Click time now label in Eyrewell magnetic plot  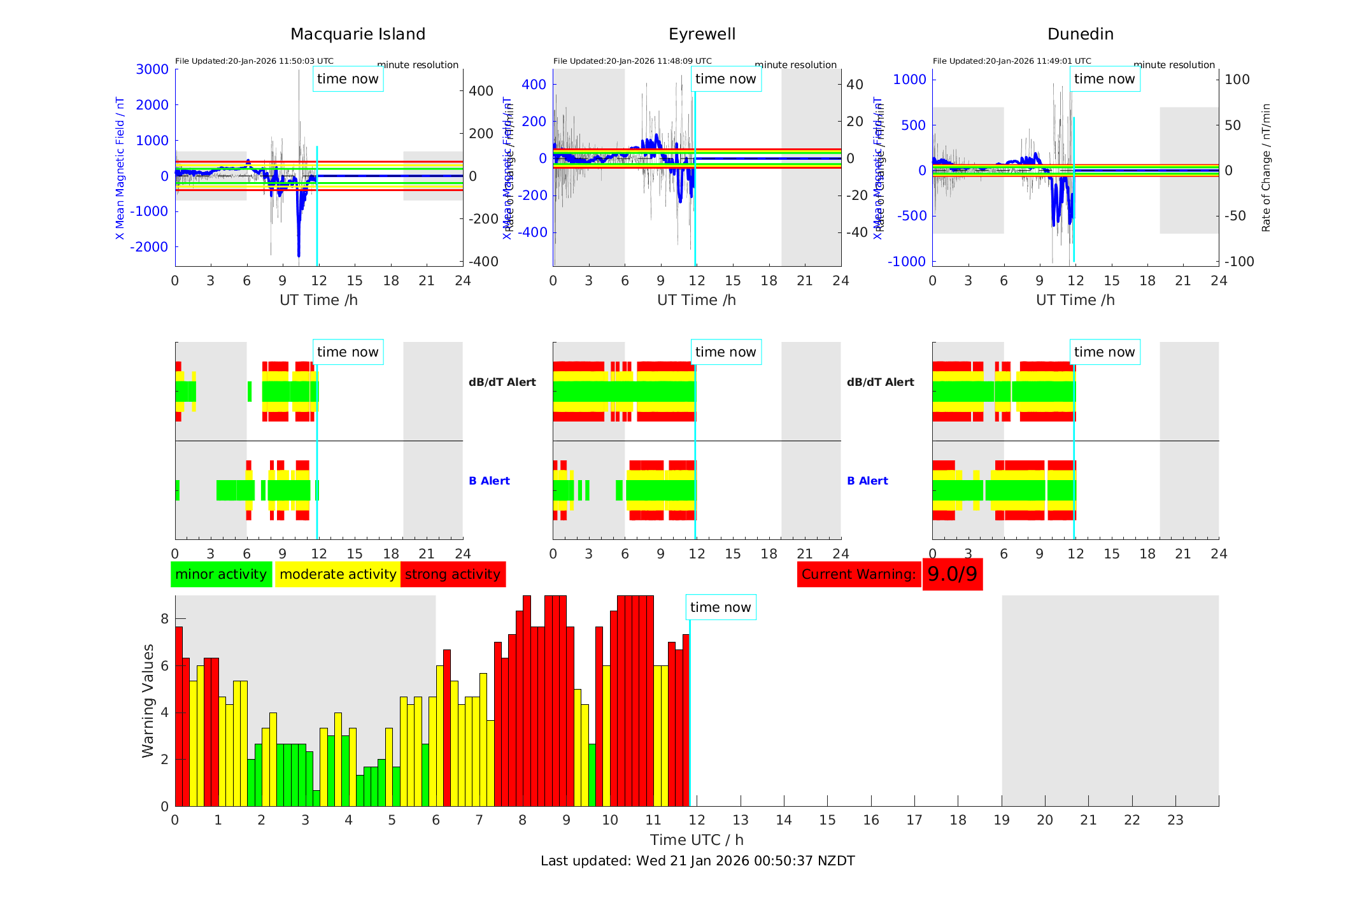pyautogui.click(x=725, y=79)
